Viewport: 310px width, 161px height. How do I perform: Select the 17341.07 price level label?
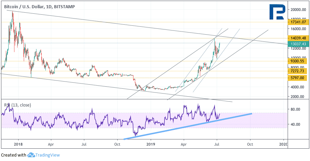(x=297, y=22)
